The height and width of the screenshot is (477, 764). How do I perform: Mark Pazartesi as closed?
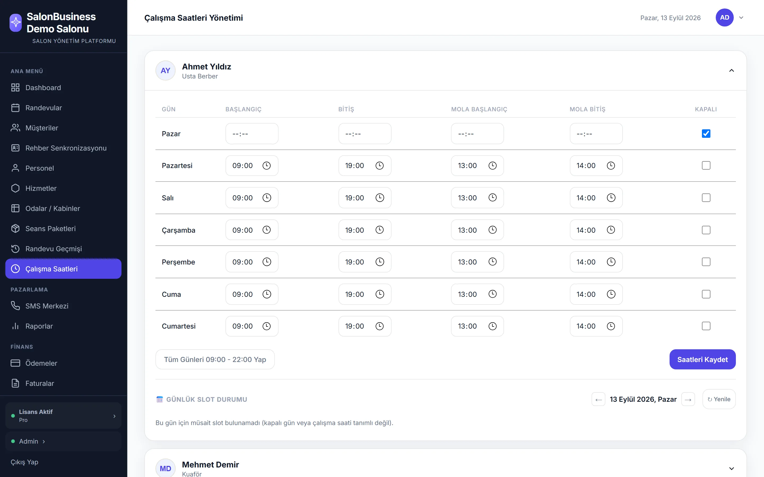click(706, 166)
